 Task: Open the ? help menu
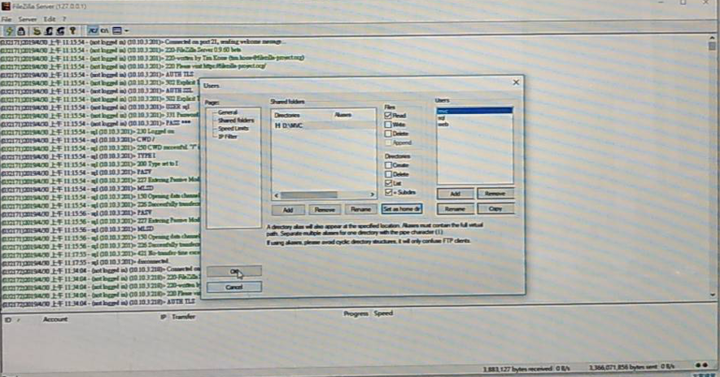[64, 20]
